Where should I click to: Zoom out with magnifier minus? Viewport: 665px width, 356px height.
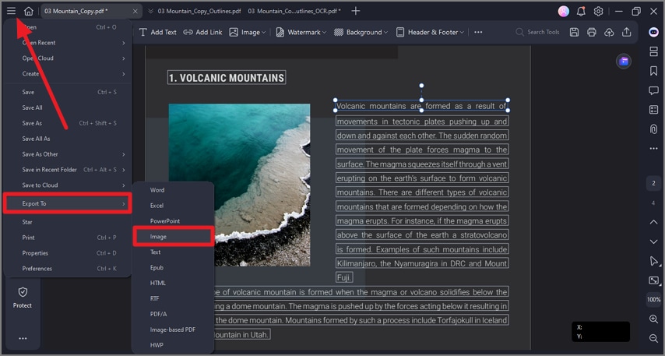tap(653, 338)
